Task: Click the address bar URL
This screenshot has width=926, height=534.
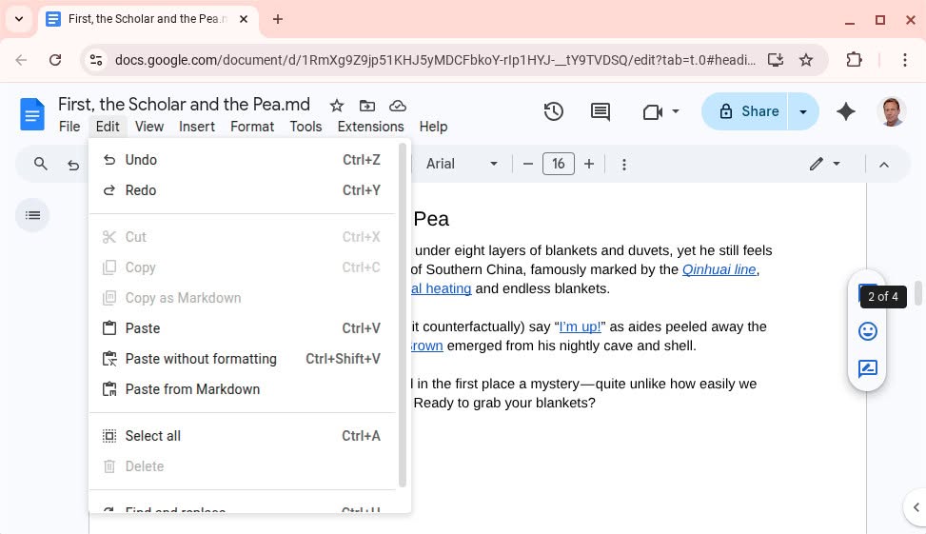Action: (x=435, y=60)
